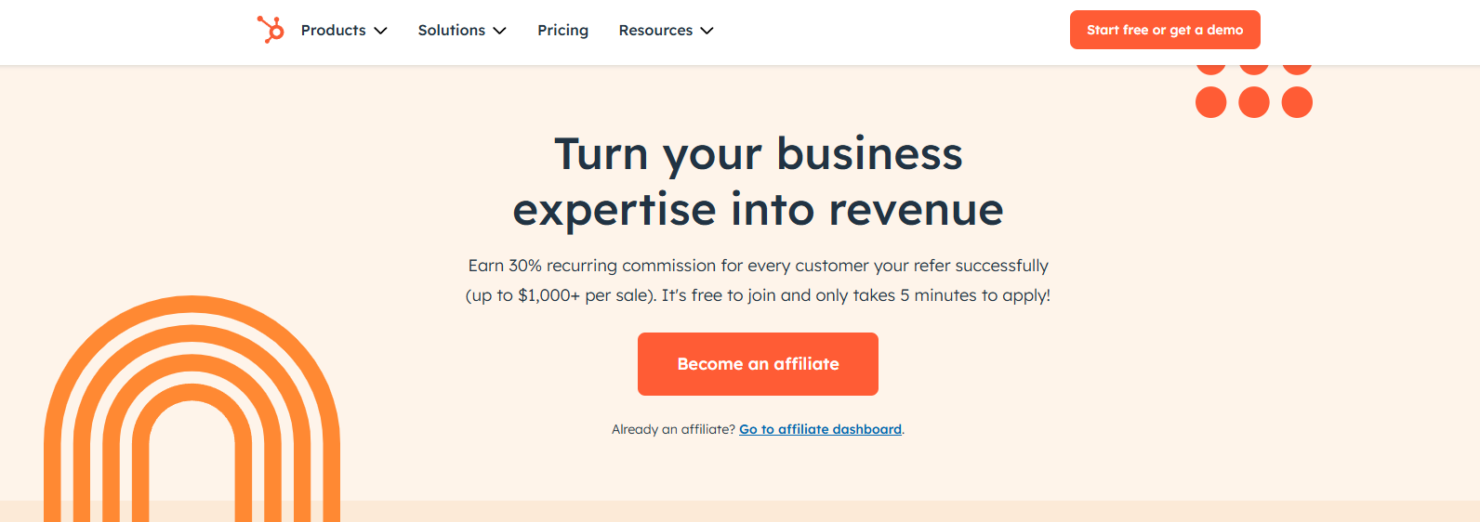
Task: Expand the Solutions dropdown chevron
Action: click(x=499, y=31)
